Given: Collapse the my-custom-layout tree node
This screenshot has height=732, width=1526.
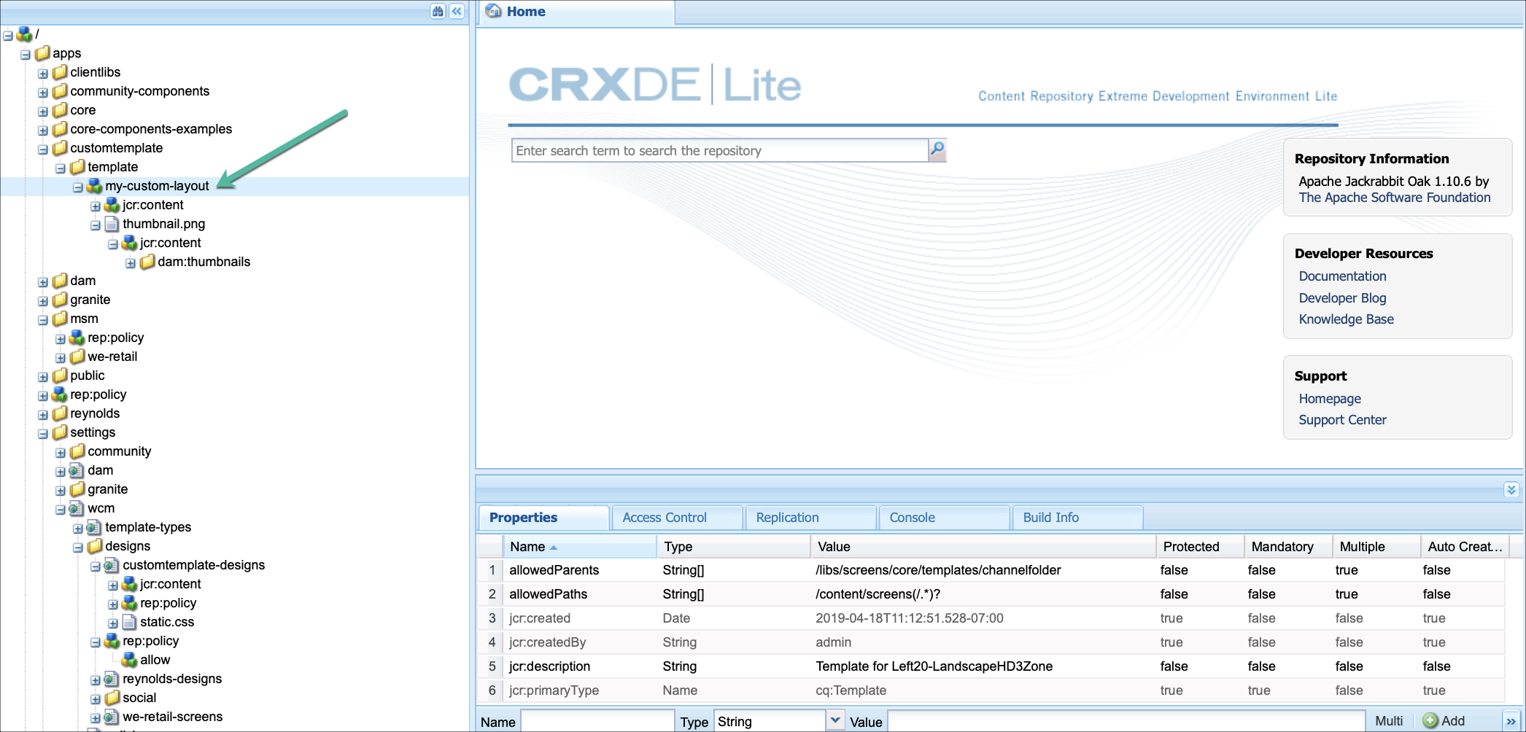Looking at the screenshot, I should (78, 187).
